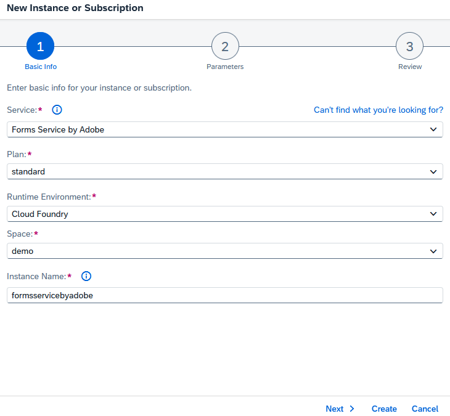Image resolution: width=450 pixels, height=416 pixels.
Task: Click the Basic Info step label
Action: (x=41, y=67)
